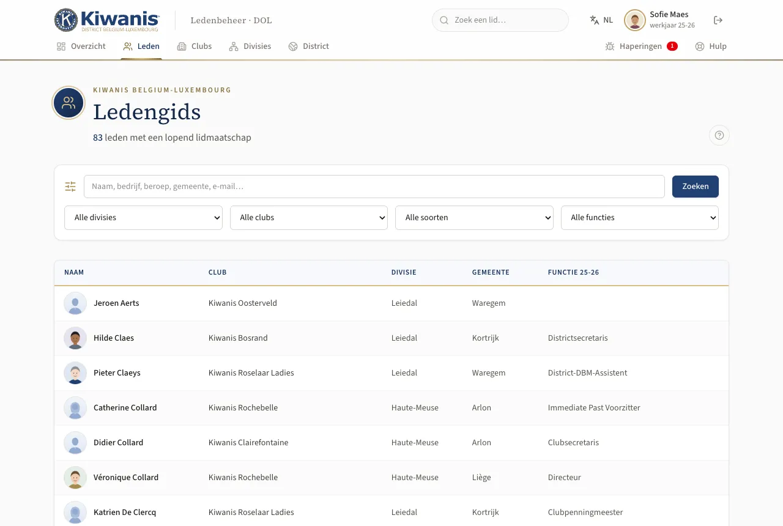The width and height of the screenshot is (783, 526).
Task: Click the Liège municipality cell
Action: coord(481,478)
